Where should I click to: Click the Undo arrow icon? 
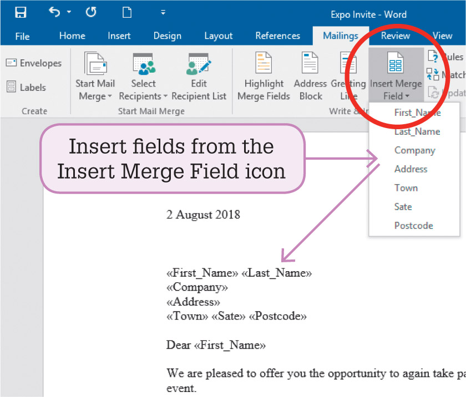pos(54,12)
